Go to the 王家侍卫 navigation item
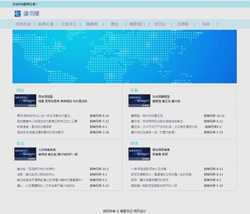 click(69, 24)
